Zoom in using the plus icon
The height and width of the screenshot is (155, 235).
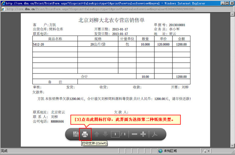[x=143, y=134]
